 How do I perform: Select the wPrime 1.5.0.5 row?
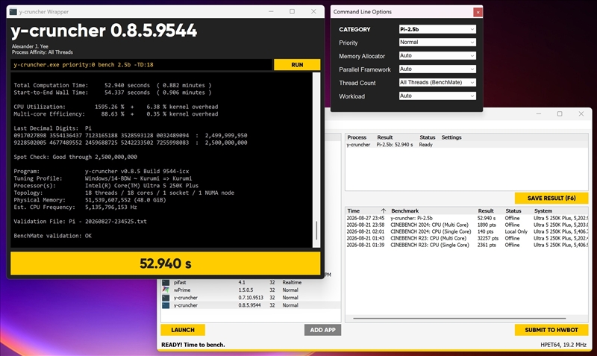tap(251, 290)
